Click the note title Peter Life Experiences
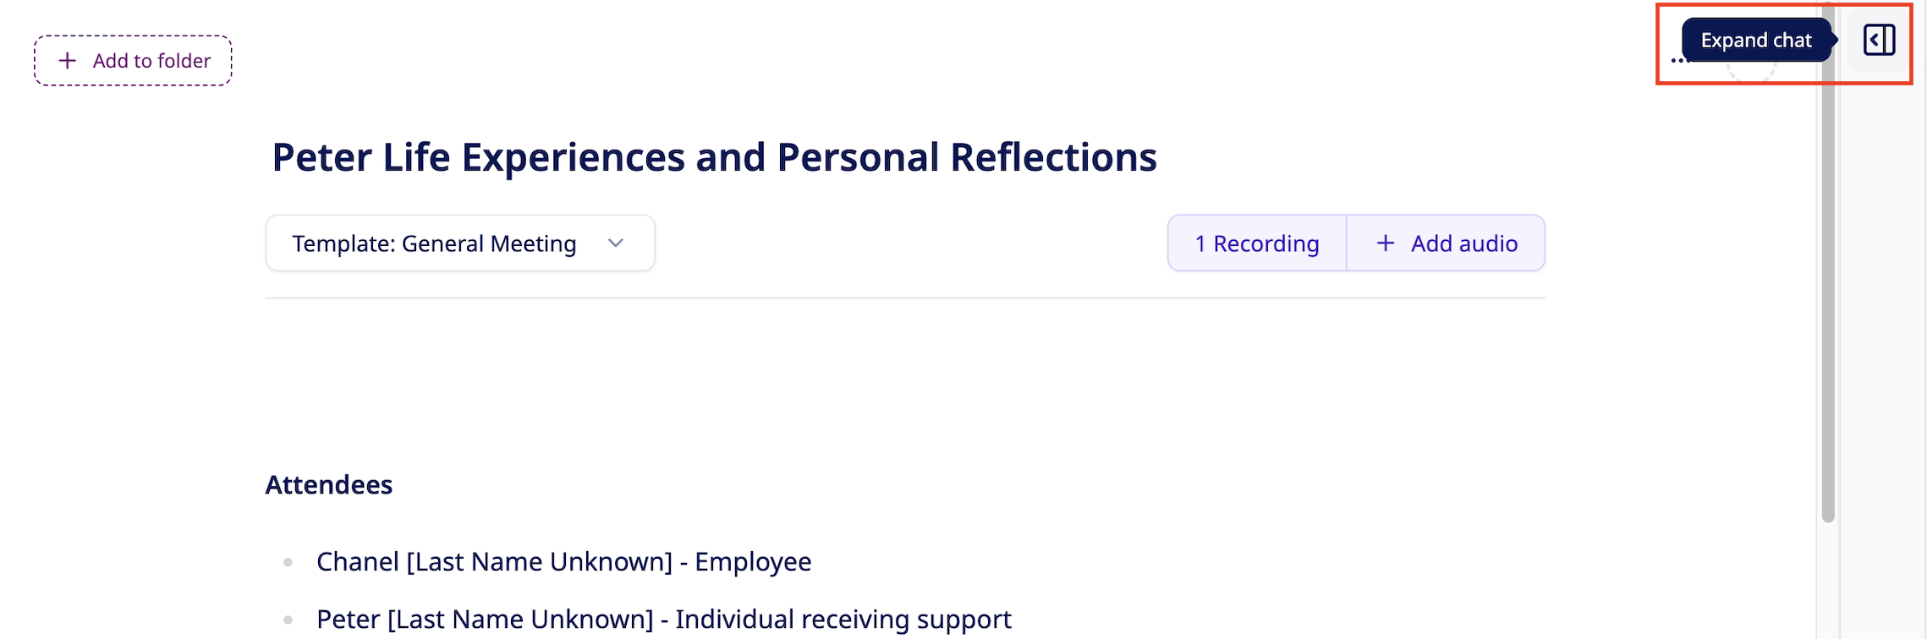The height and width of the screenshot is (639, 1927). (713, 157)
